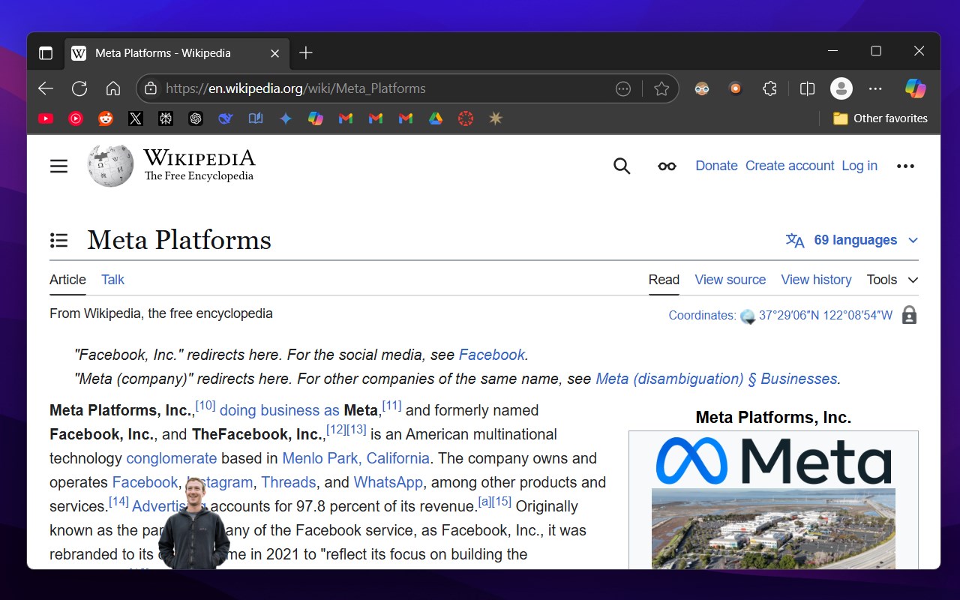This screenshot has width=960, height=600.
Task: Click the page protection padlock icon
Action: tap(909, 315)
